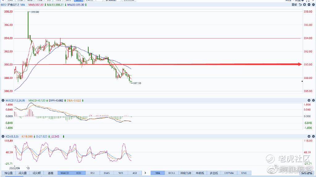Click the KDJ(9,3,3) parameter label
The image size is (316, 177).
coord(12,136)
